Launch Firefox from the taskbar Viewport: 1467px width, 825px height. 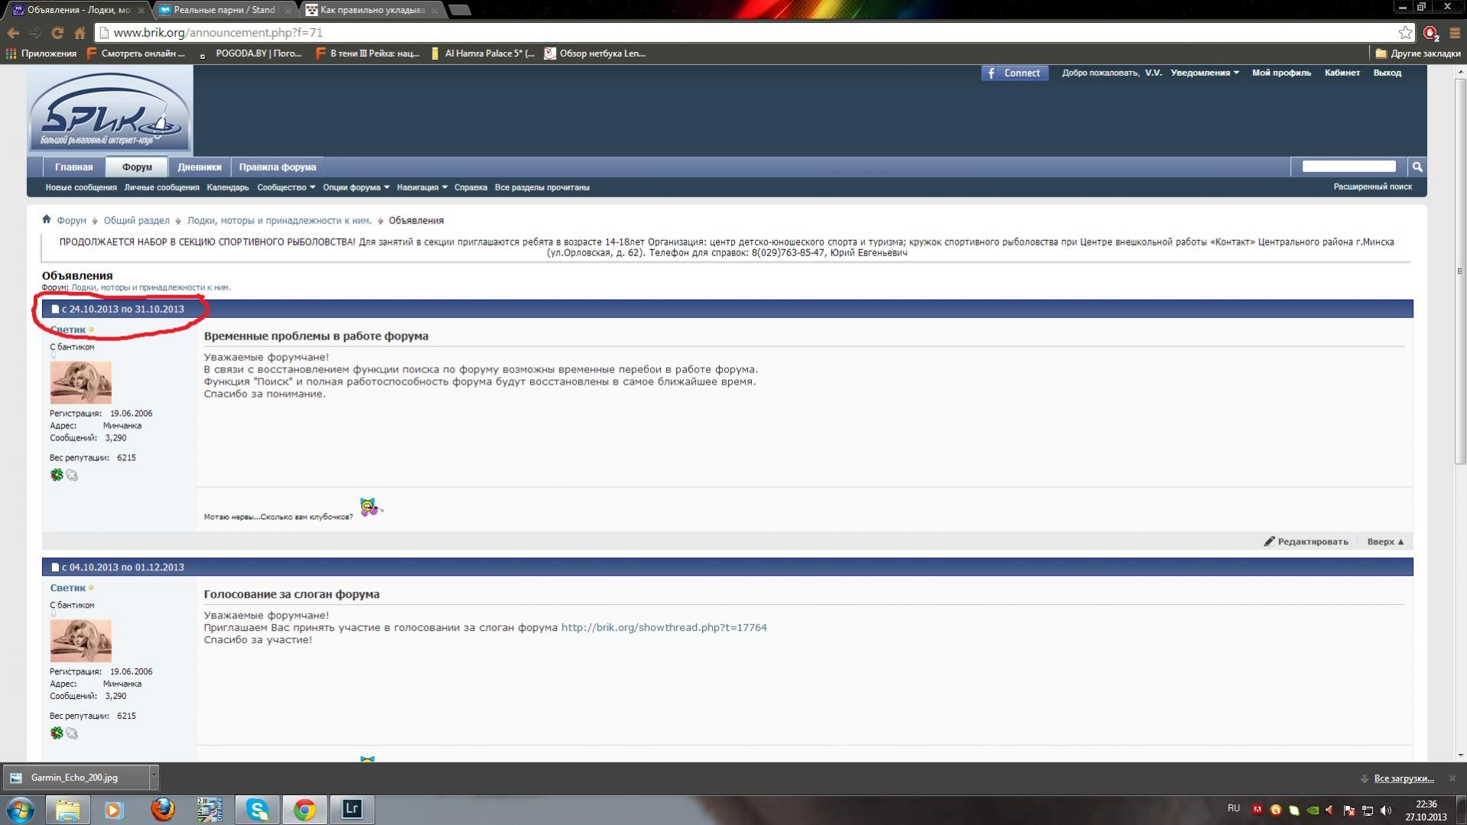point(162,809)
